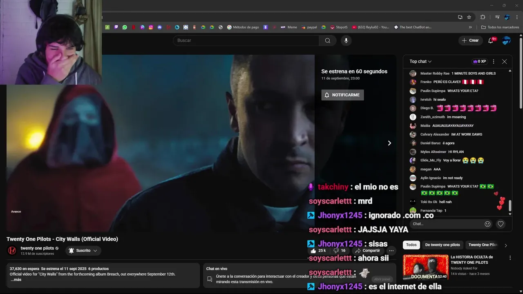Click the Crear button

[x=470, y=40]
